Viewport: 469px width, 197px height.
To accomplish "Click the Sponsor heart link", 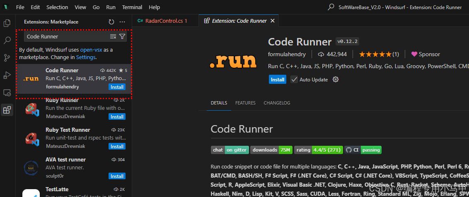I will pos(425,54).
